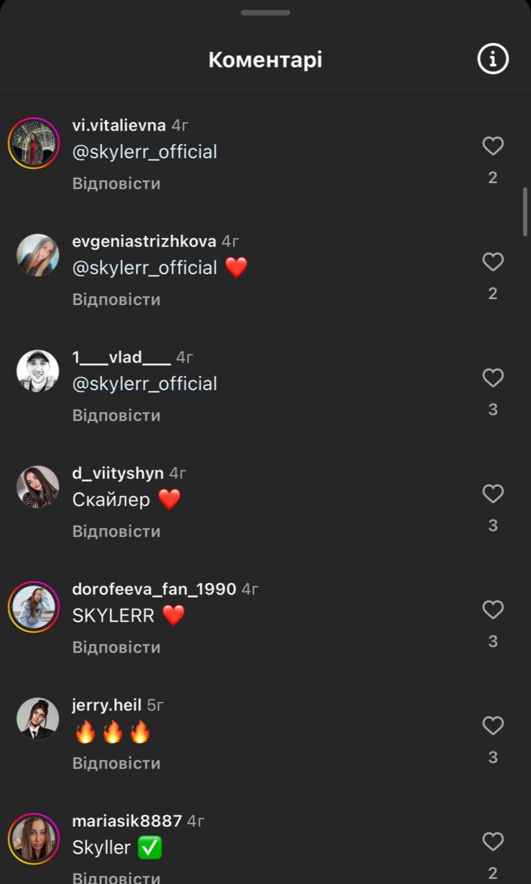The height and width of the screenshot is (884, 531).
Task: Like 1___vlad___'s comment
Action: coord(492,378)
